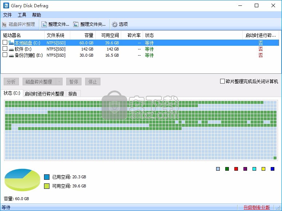Image resolution: width=282 pixels, height=211 pixels.
Task: Click the 磁盘碎片整理 toolbar label
Action: tap(22, 24)
